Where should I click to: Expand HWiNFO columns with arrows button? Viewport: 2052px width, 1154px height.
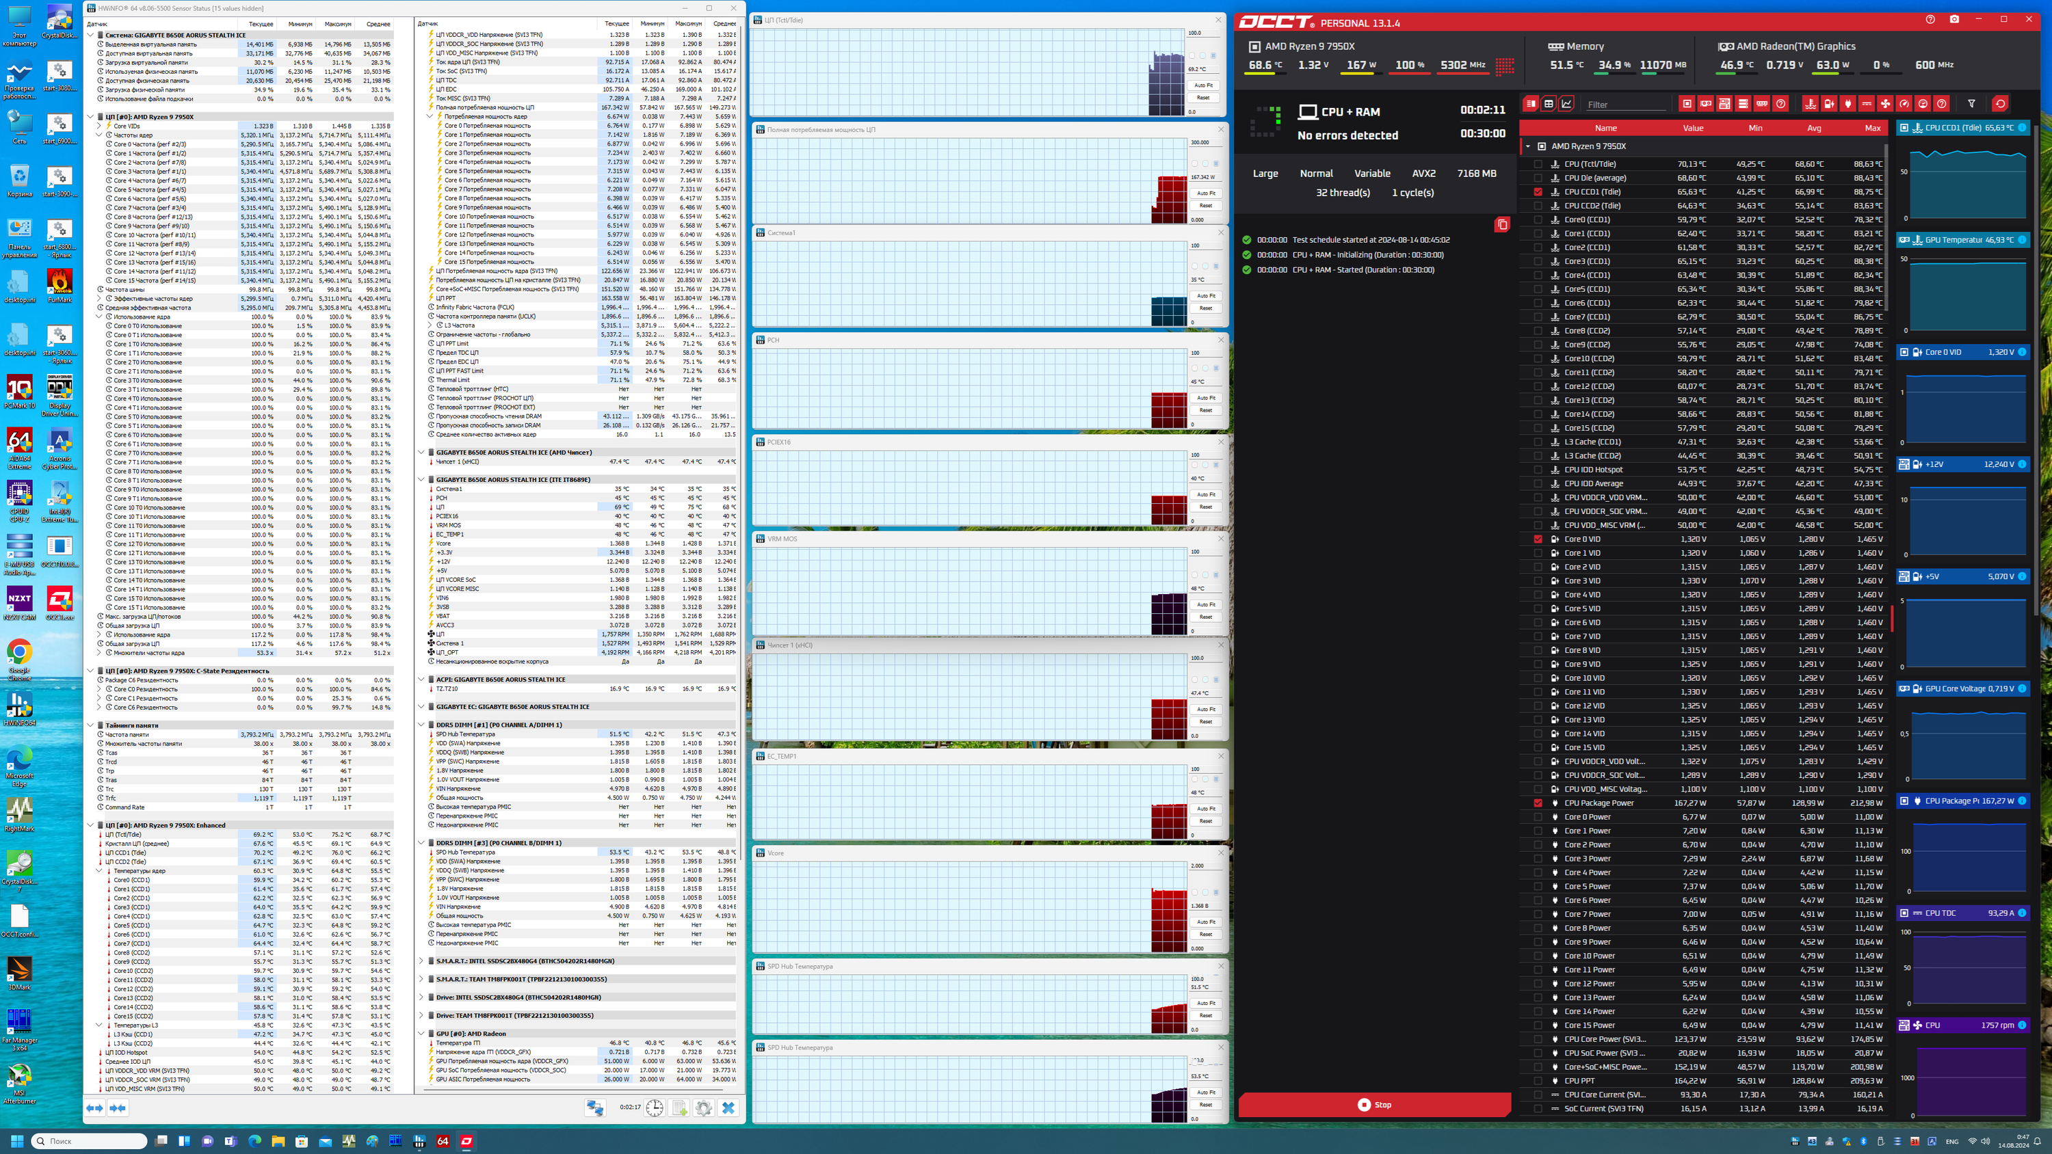[x=95, y=1108]
